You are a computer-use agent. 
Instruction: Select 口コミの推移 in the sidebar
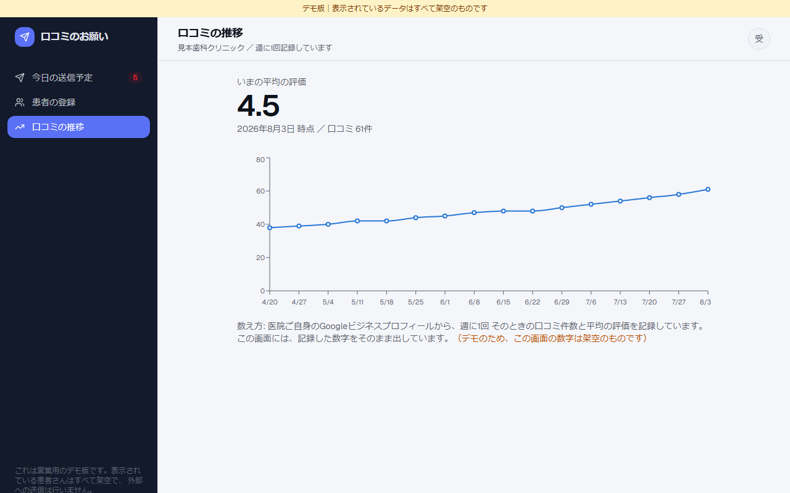78,127
